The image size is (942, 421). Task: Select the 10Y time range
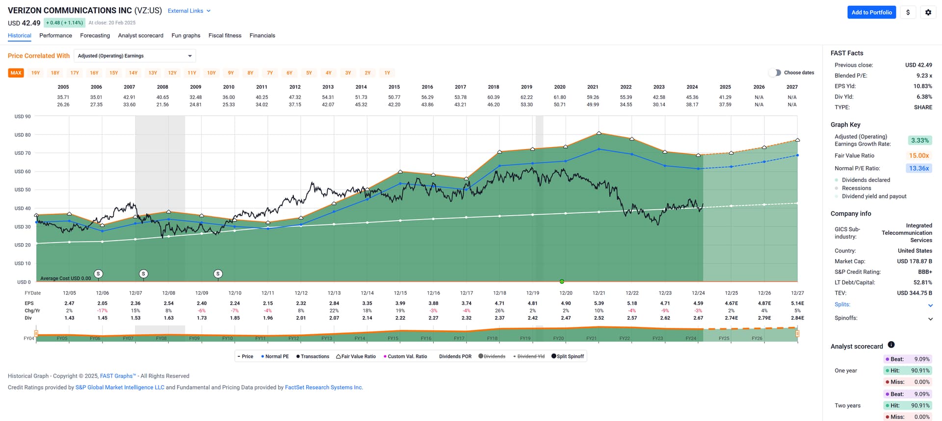click(x=211, y=73)
